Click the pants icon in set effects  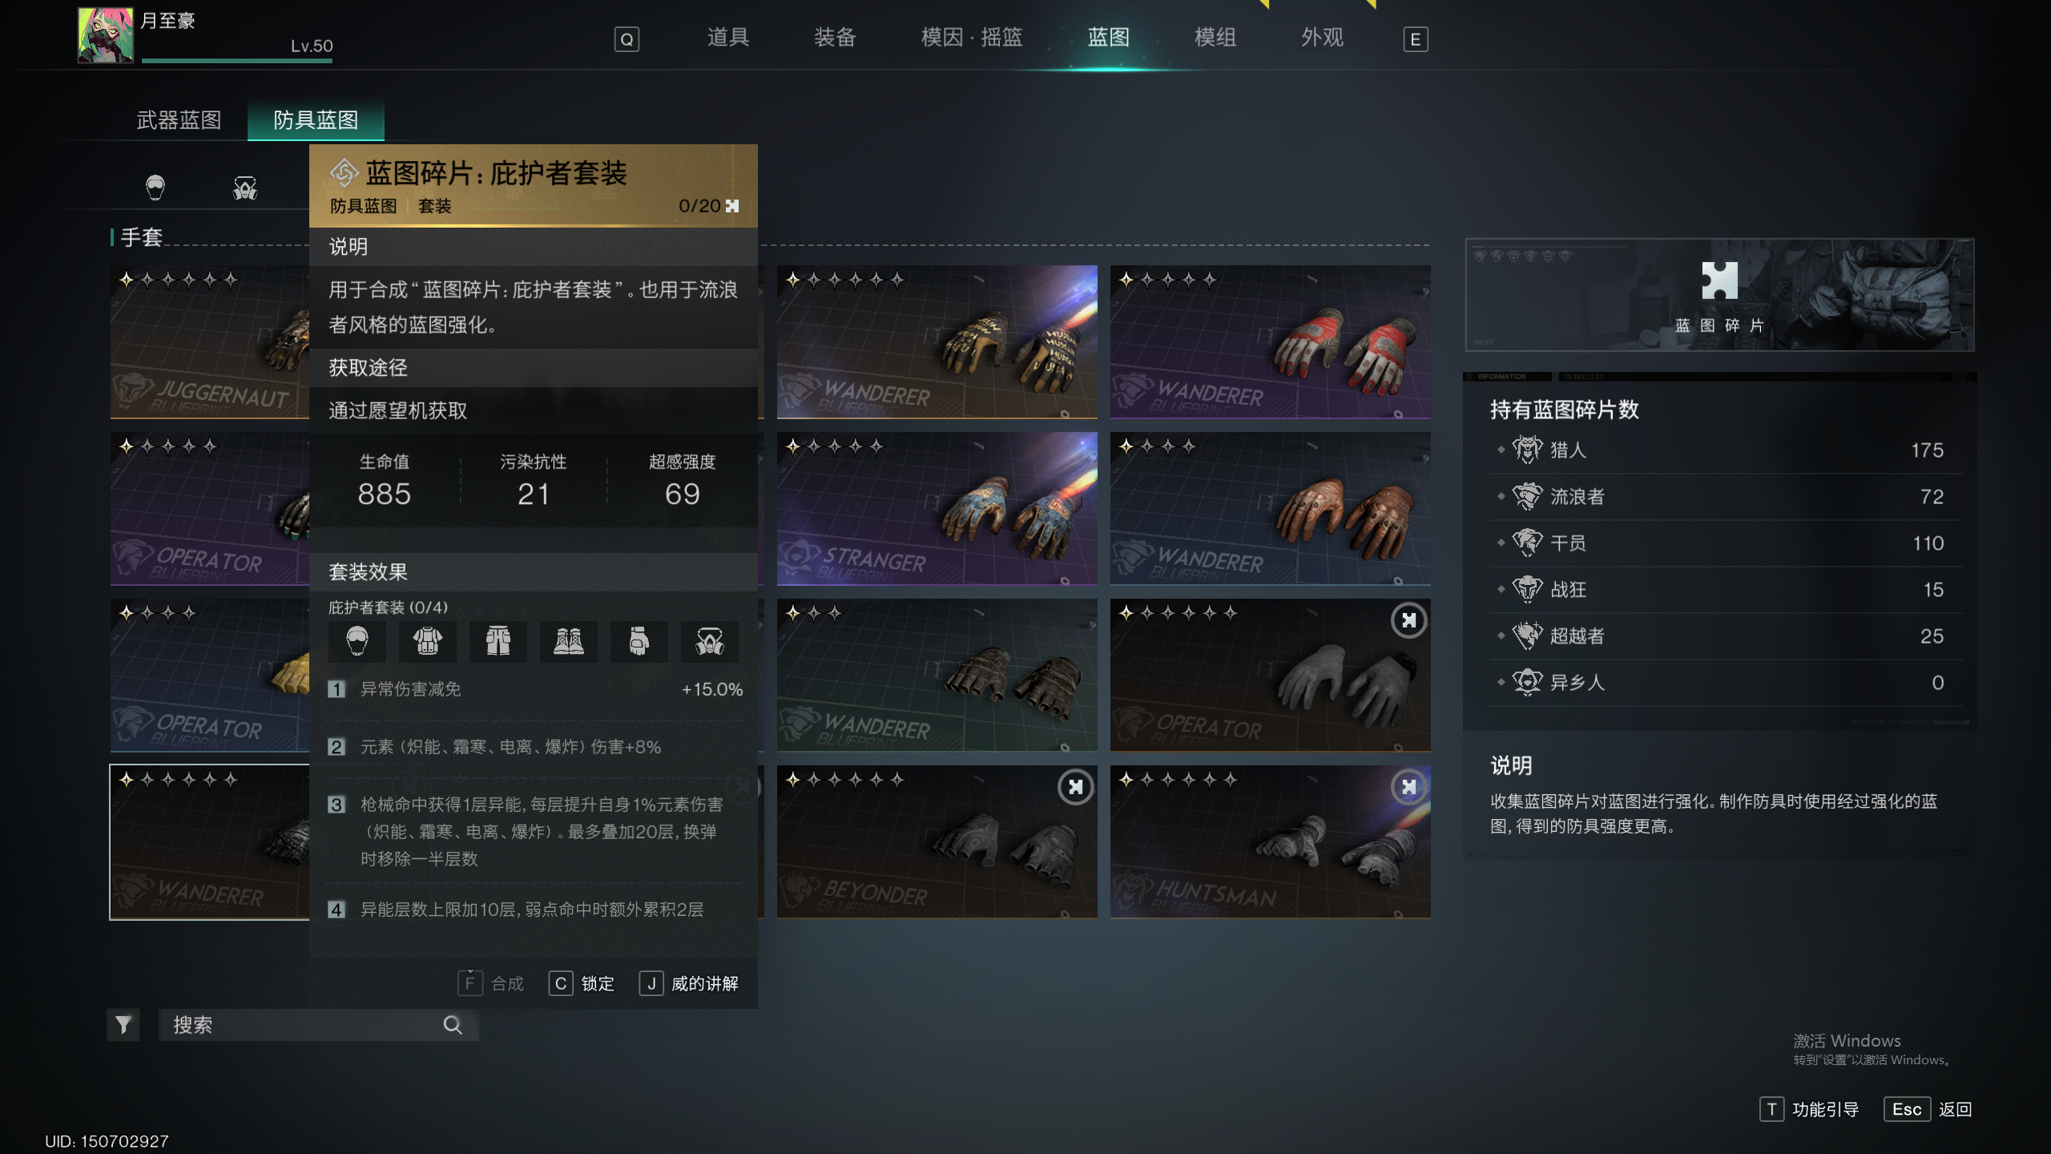tap(498, 641)
